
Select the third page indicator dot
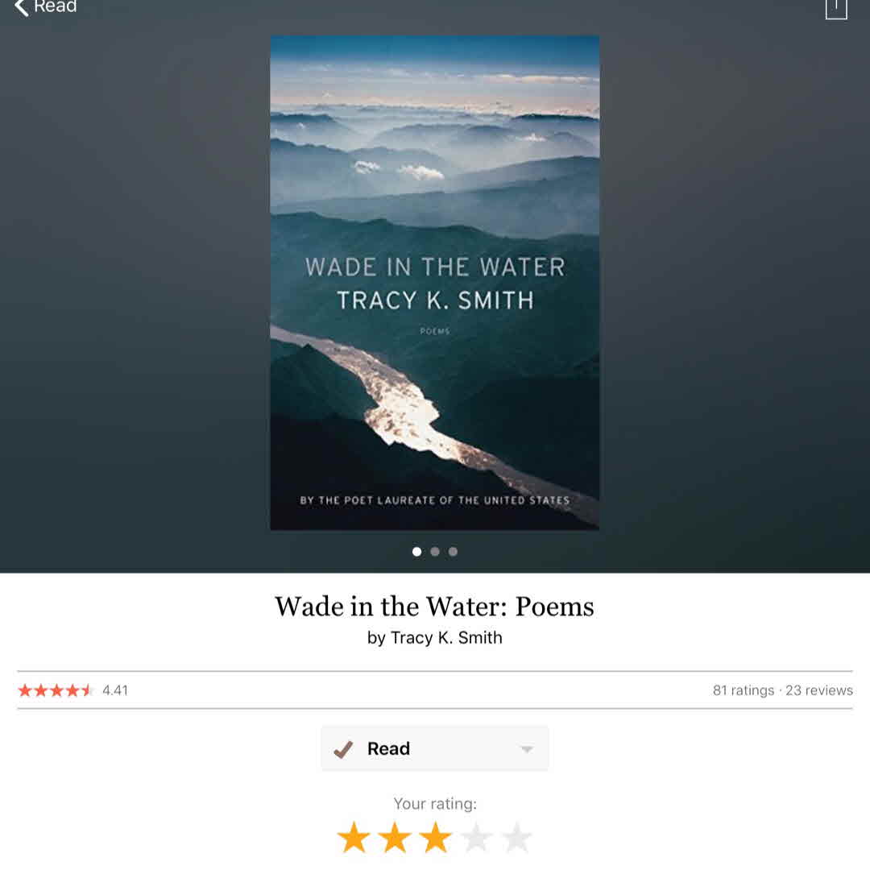click(453, 552)
